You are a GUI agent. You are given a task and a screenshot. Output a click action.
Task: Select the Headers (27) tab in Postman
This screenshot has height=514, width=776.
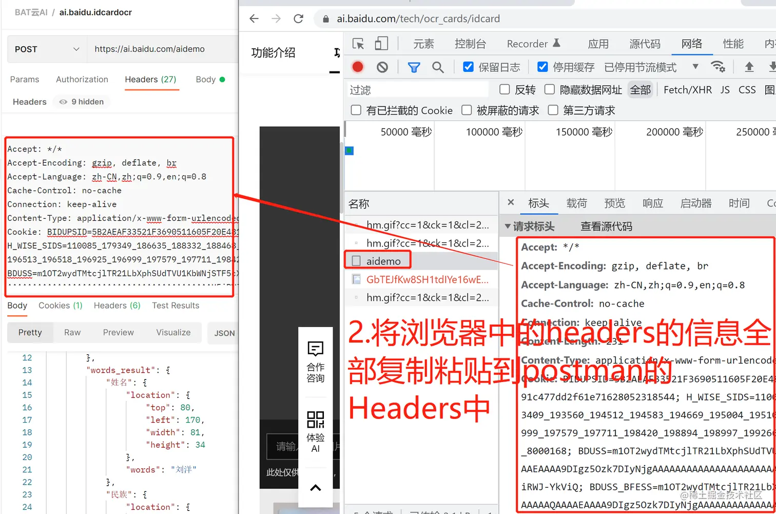pyautogui.click(x=150, y=80)
